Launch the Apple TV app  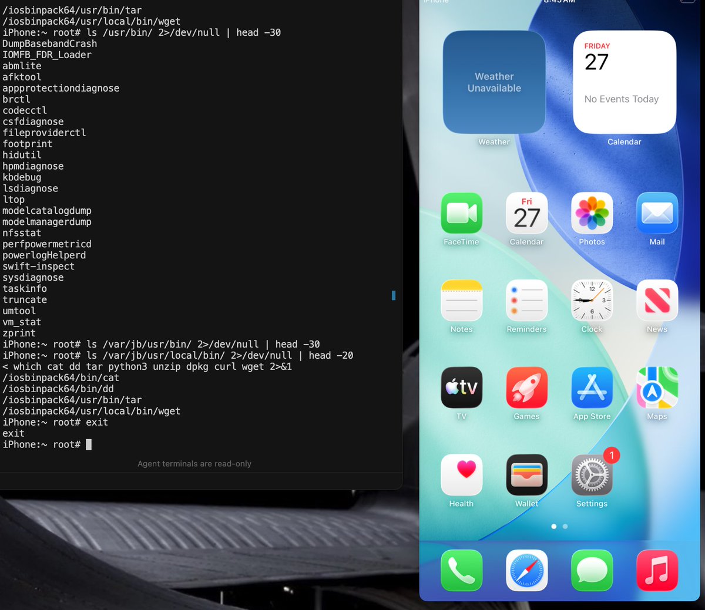(x=462, y=387)
